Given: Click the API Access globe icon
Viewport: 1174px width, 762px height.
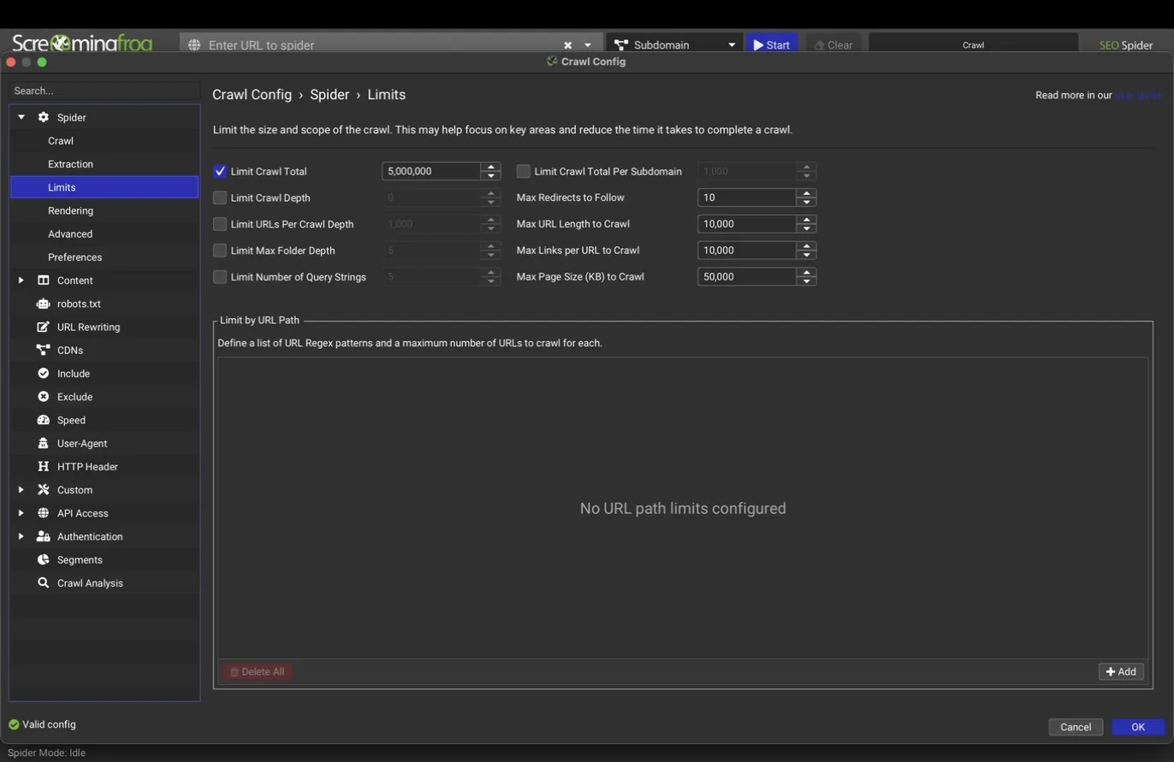Looking at the screenshot, I should [43, 513].
